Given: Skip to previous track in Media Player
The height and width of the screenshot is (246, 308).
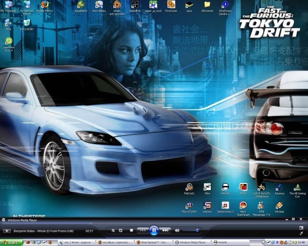Looking at the screenshot, I should click(x=143, y=230).
